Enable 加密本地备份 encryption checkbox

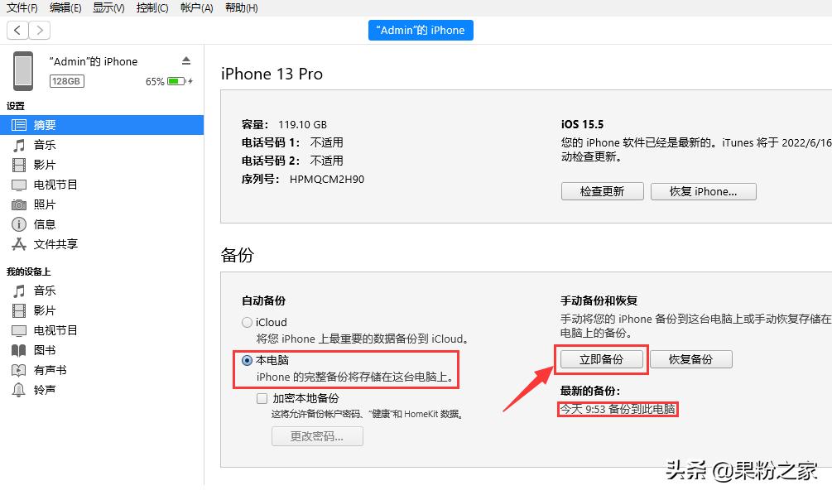tap(263, 398)
